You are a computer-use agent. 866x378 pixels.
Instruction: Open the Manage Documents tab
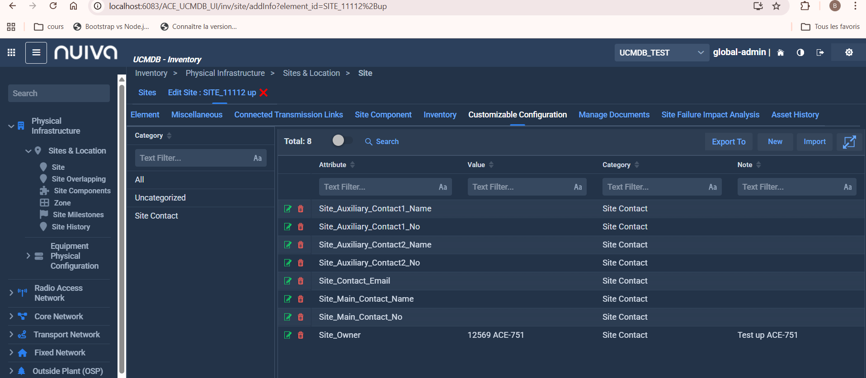tap(614, 115)
